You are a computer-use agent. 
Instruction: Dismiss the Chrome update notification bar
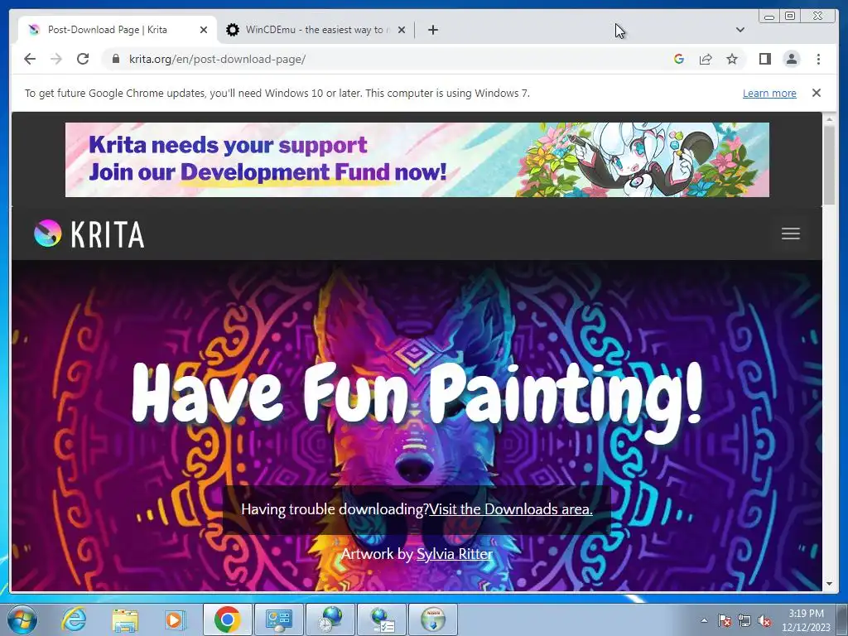point(816,93)
